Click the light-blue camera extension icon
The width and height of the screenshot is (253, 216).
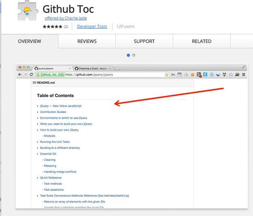point(231,74)
